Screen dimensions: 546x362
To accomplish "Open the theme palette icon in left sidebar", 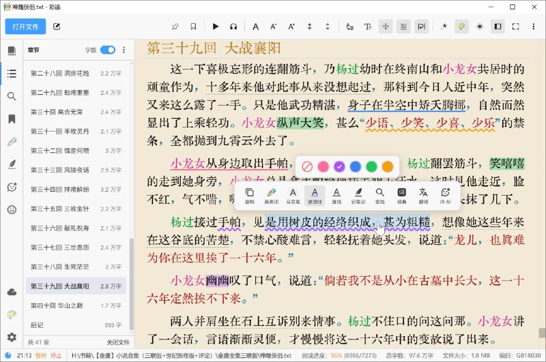I will (12, 315).
